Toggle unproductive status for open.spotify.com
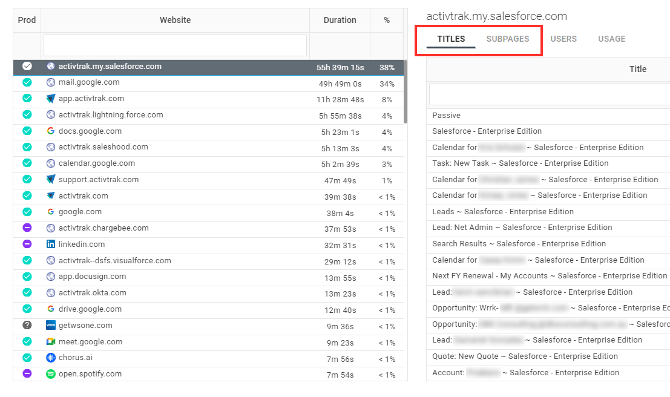The height and width of the screenshot is (397, 670). point(27,373)
